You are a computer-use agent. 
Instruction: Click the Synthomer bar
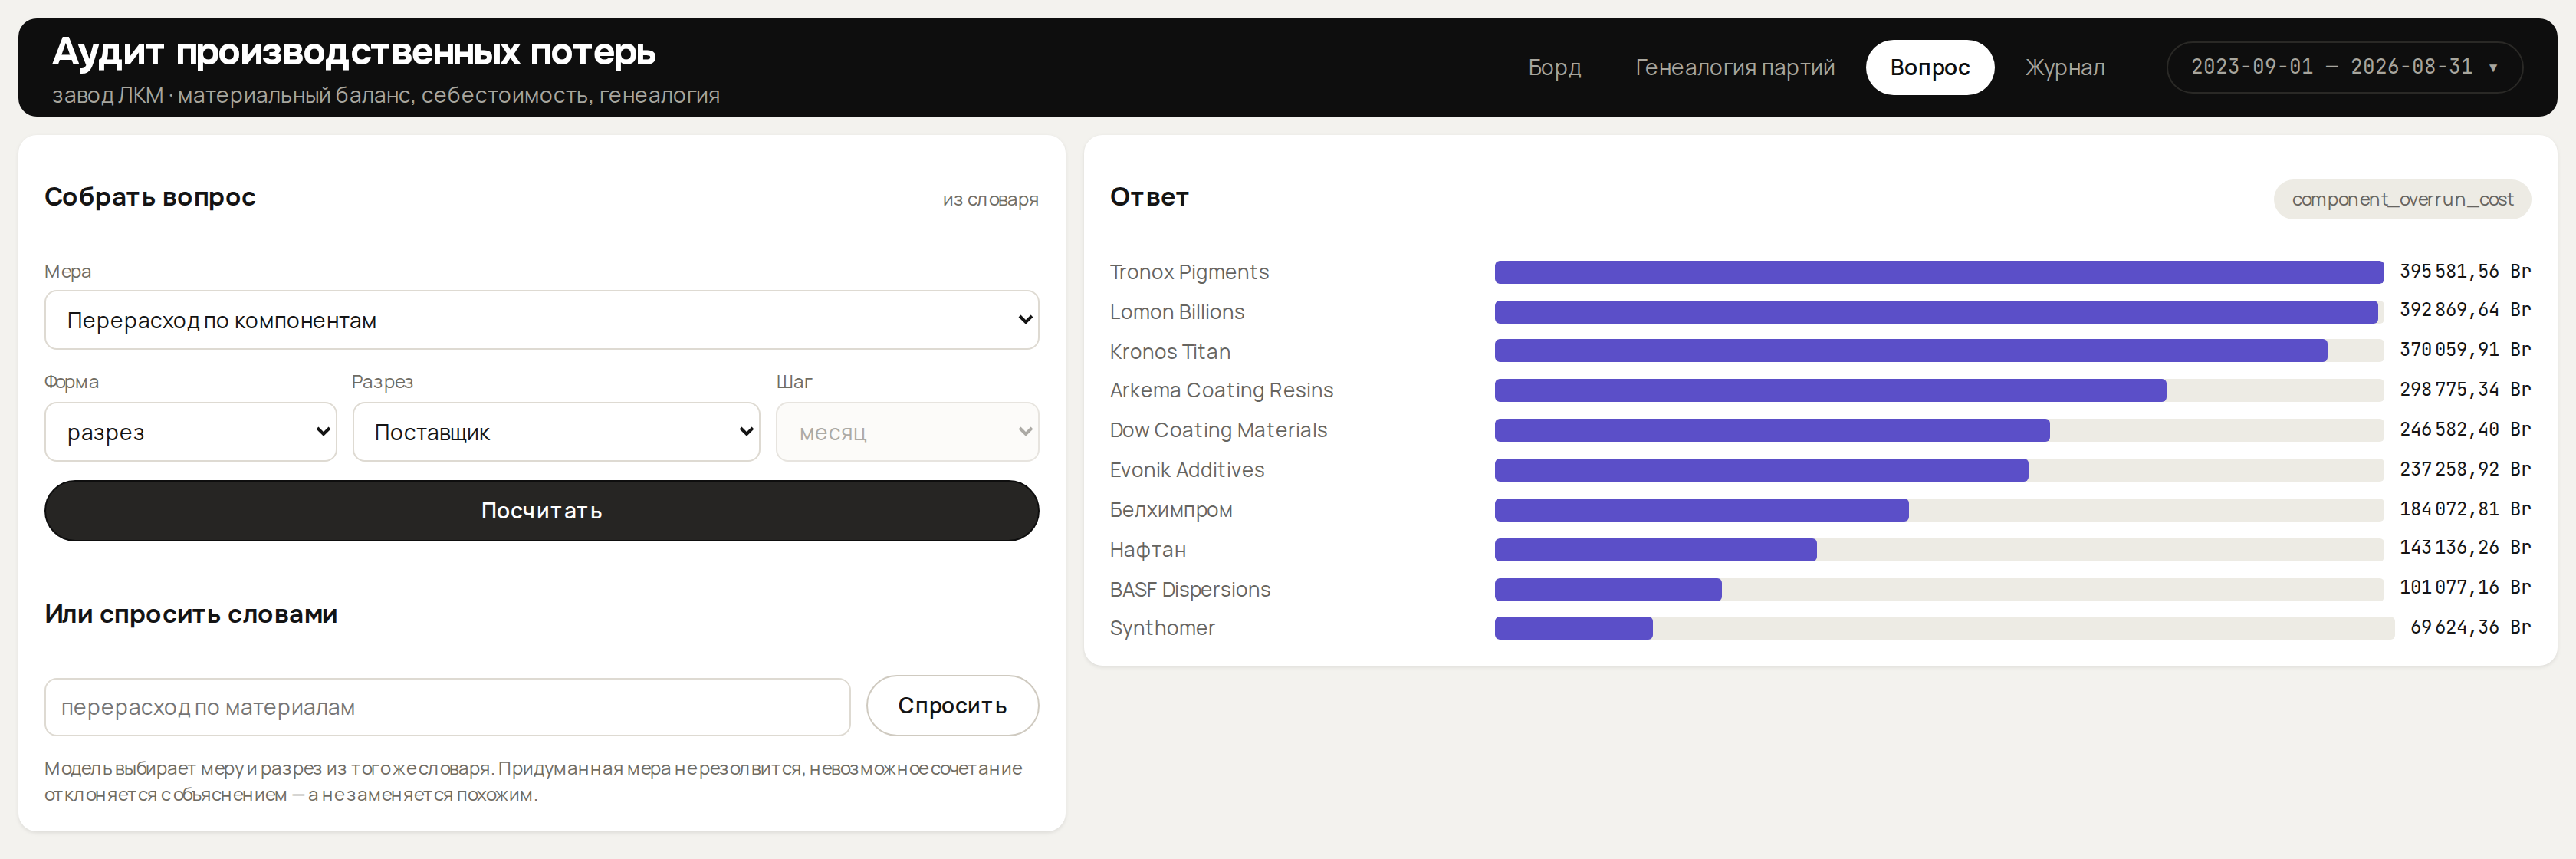tap(1573, 628)
